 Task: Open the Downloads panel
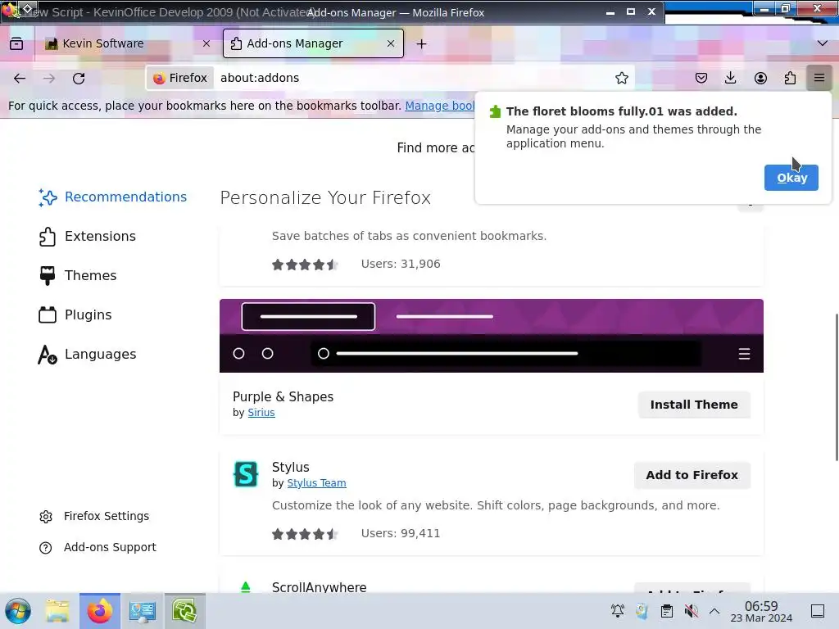tap(730, 78)
